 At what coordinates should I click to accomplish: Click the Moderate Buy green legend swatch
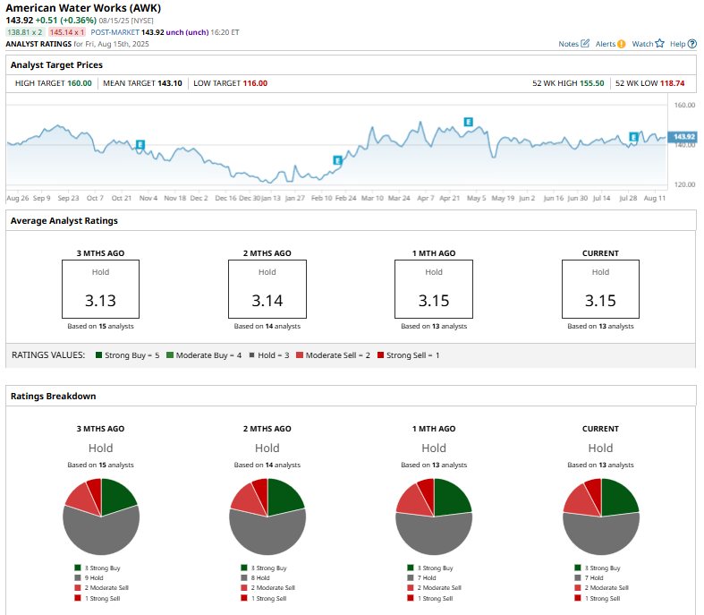pyautogui.click(x=170, y=354)
